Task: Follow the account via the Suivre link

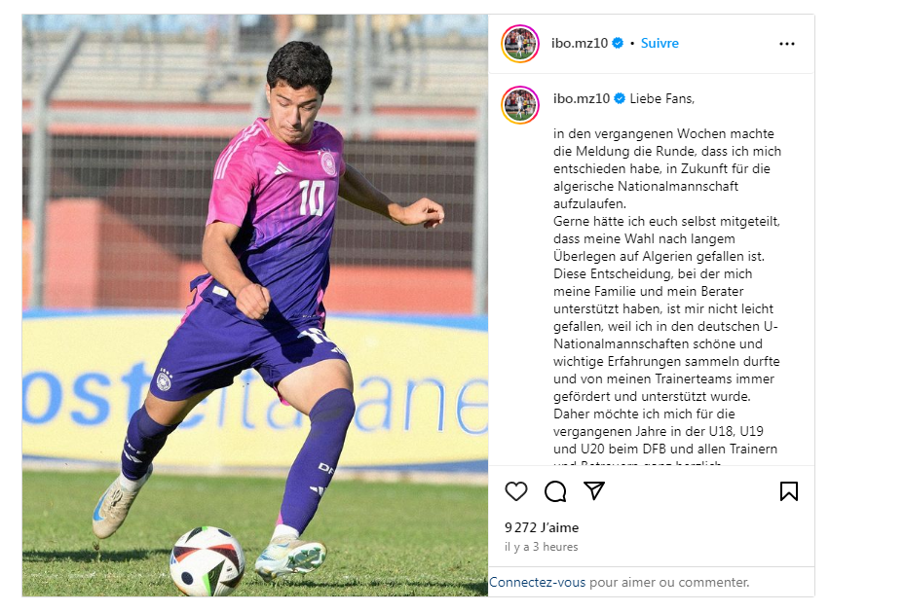Action: (660, 43)
